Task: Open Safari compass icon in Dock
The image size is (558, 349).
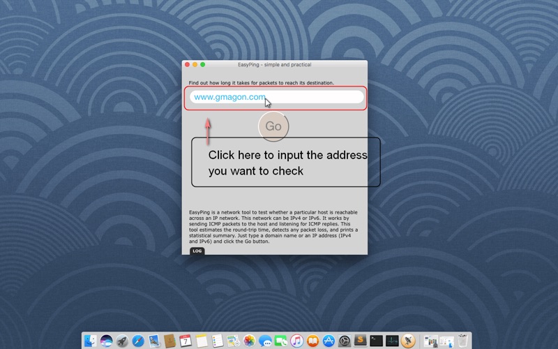Action: (x=138, y=341)
